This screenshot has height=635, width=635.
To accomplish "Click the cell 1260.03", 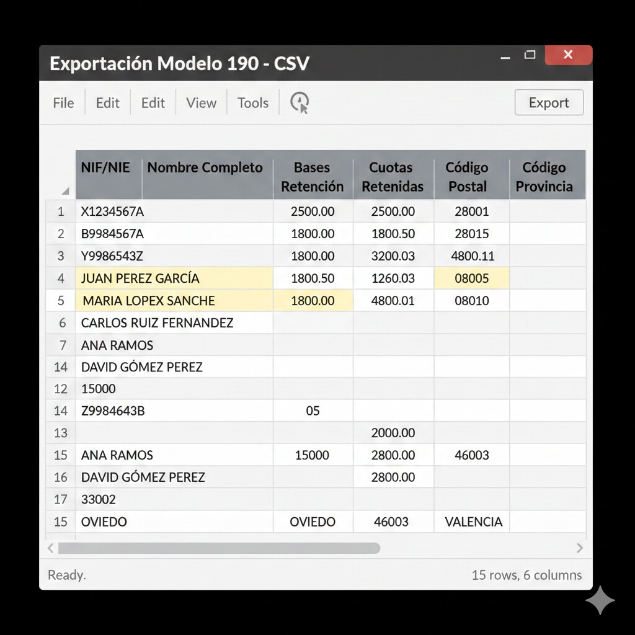I will click(x=393, y=278).
